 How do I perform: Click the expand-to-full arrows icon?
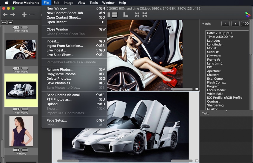point(145,15)
